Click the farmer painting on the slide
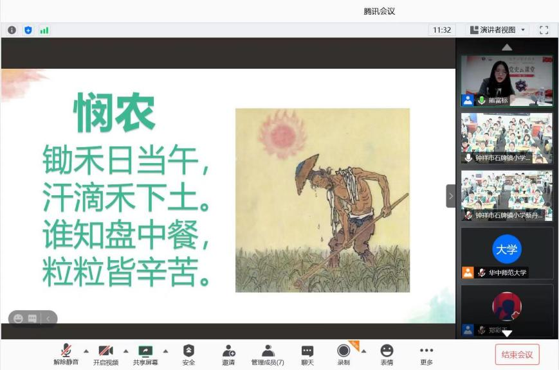559x370 pixels. pos(323,200)
